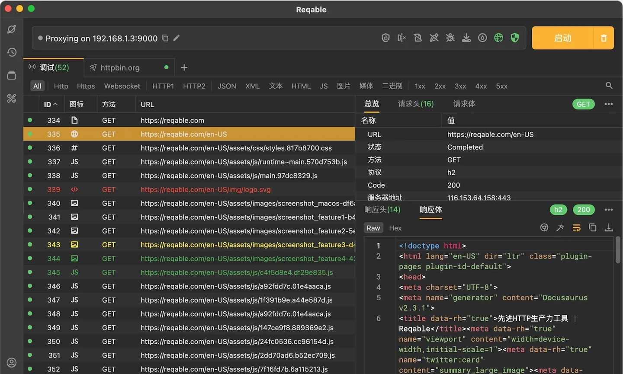The image size is (623, 374).
Task: Open the search magnifier in filter bar
Action: coord(609,86)
